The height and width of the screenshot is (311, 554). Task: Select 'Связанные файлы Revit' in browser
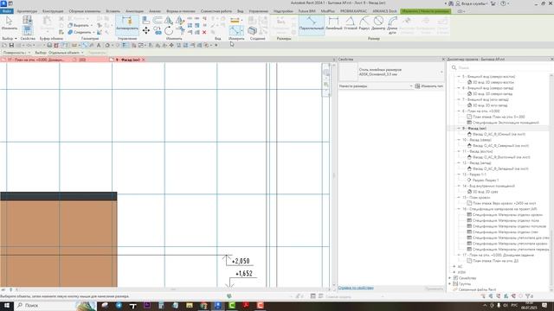tap(477, 289)
